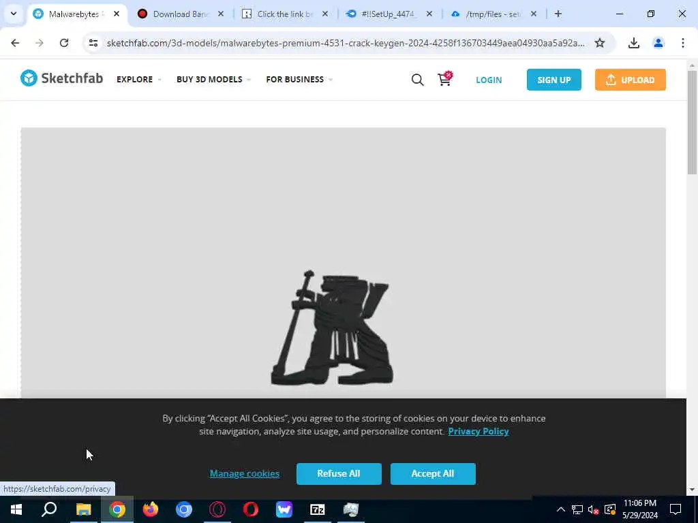Click the orange UPLOAD button
The width and height of the screenshot is (698, 523).
coord(631,80)
